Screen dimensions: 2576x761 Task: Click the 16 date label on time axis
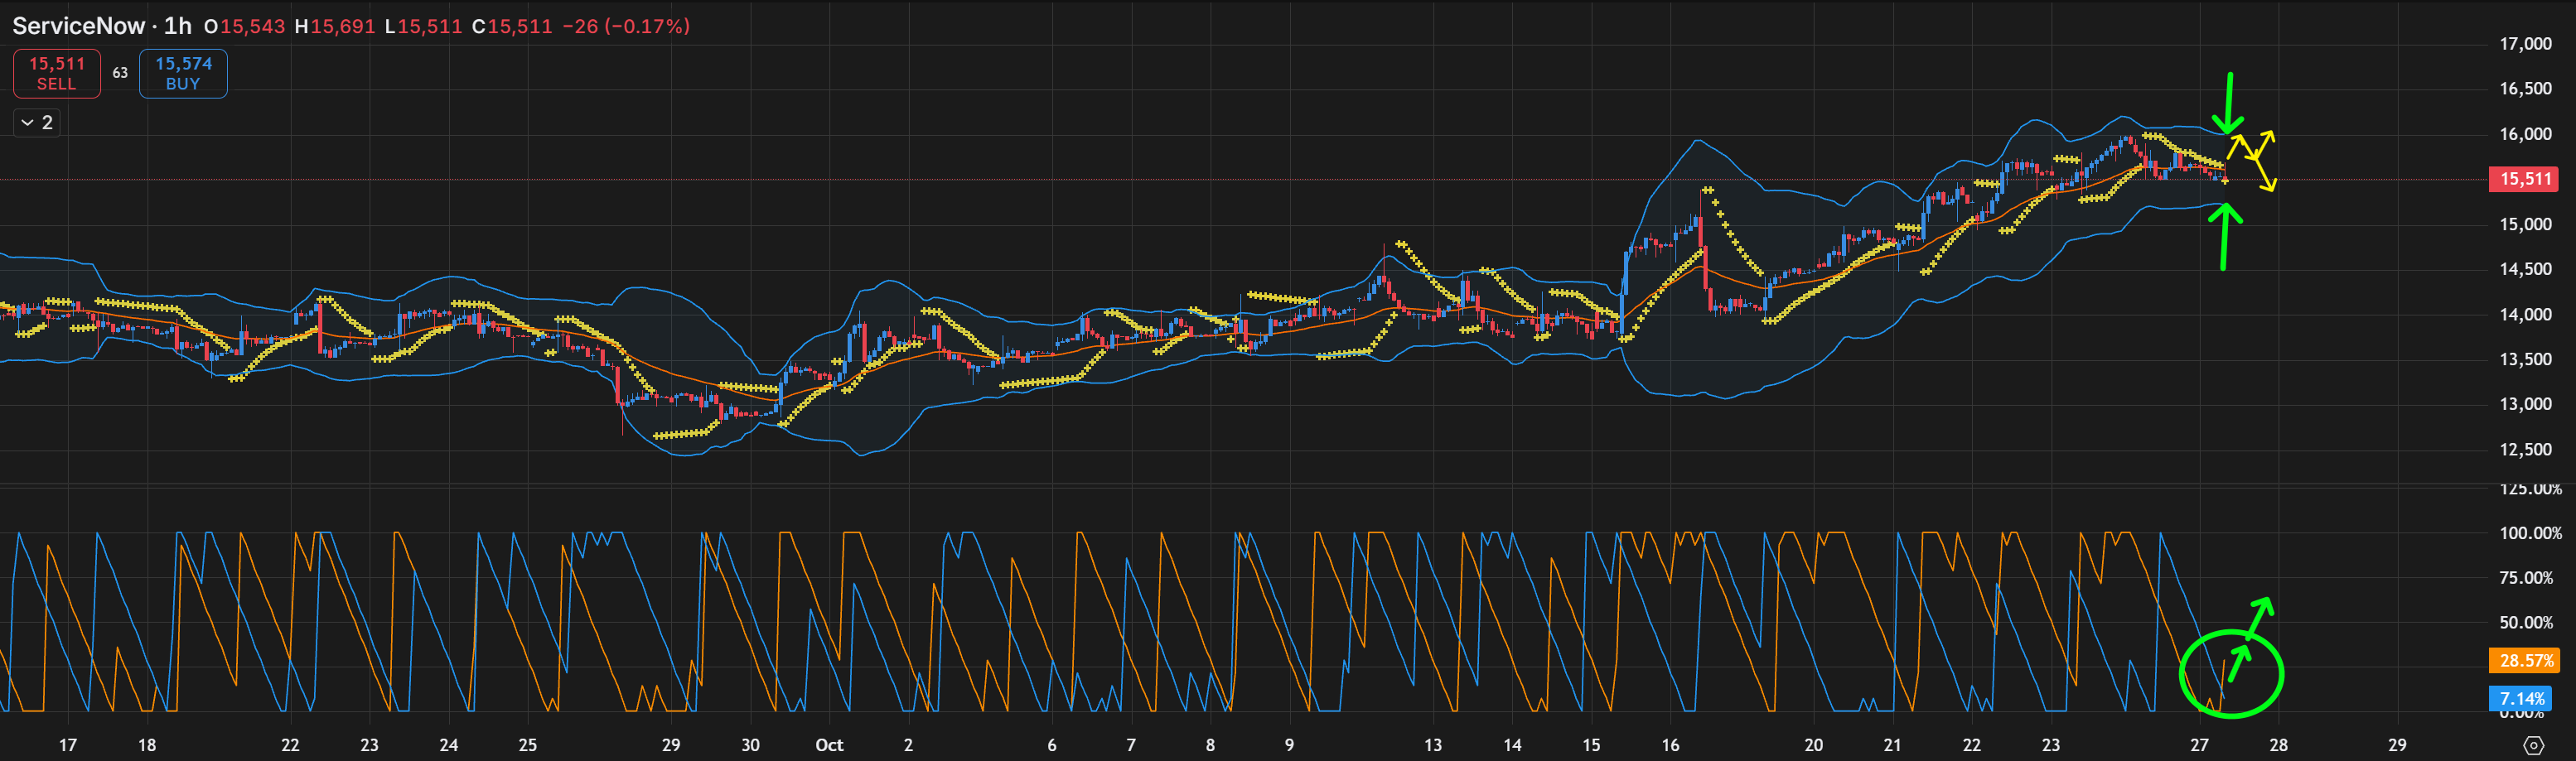tap(1670, 745)
